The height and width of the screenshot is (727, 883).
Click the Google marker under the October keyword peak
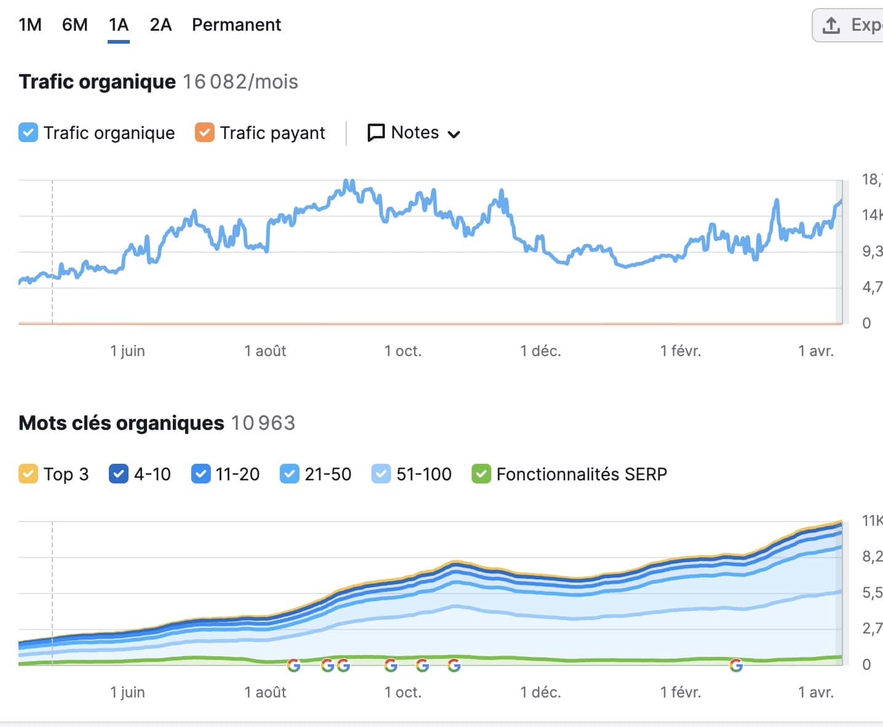(454, 665)
